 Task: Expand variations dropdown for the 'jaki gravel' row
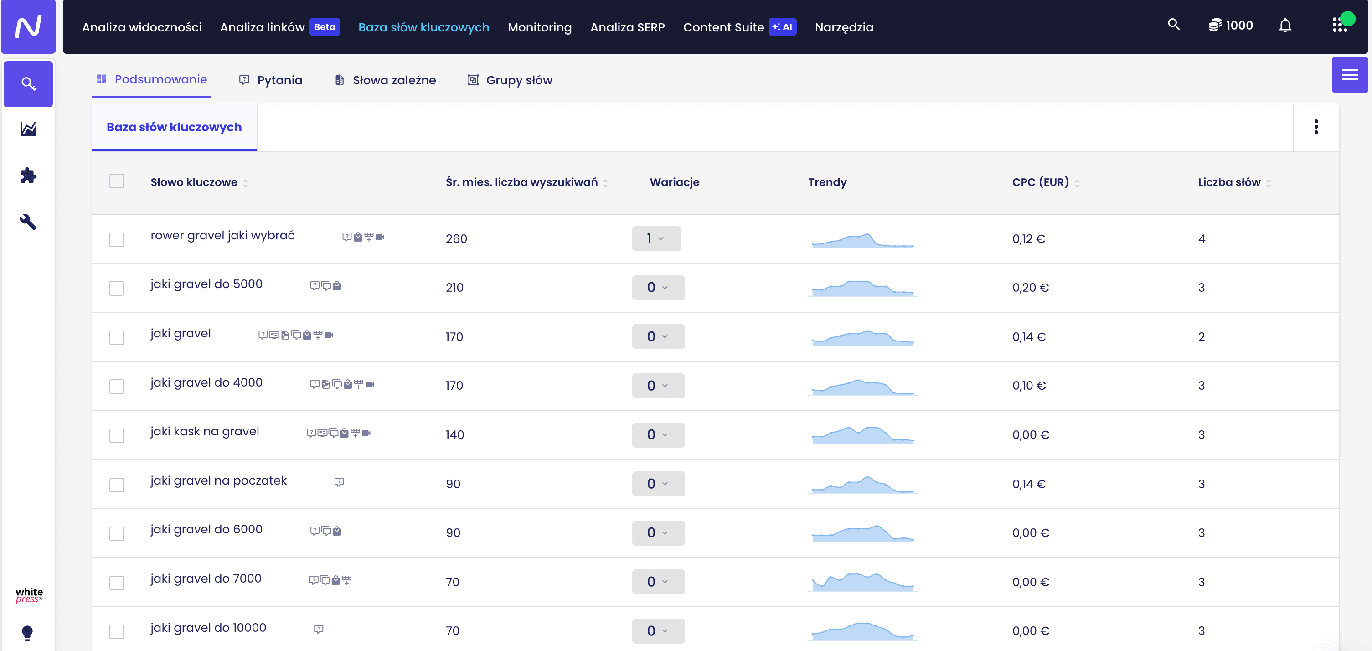658,337
